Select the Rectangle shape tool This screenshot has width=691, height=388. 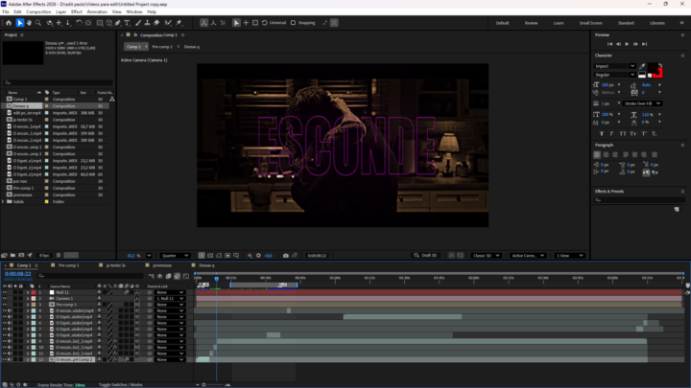[100, 23]
